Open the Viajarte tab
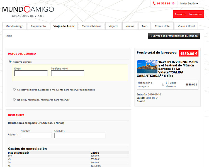Screen dimensions: 209x167 [x=113, y=26]
